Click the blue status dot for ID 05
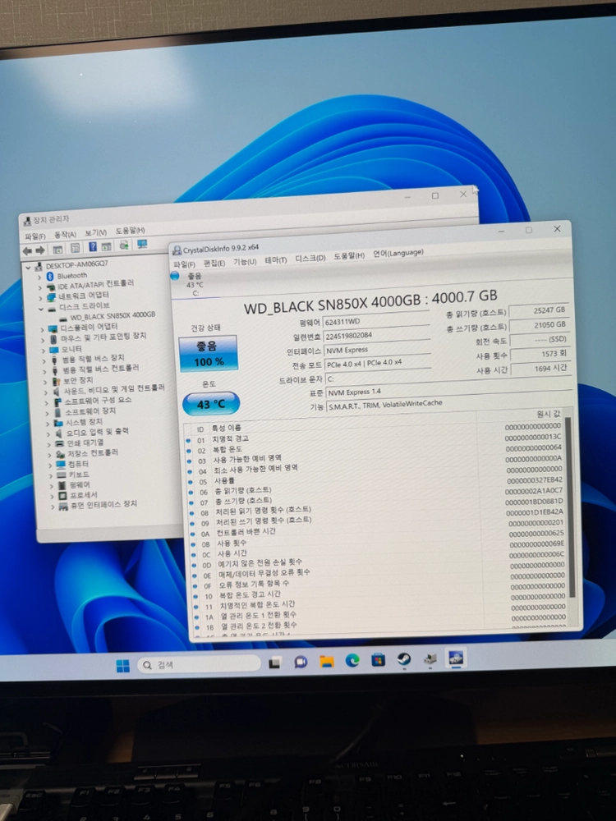616x821 pixels. 191,482
